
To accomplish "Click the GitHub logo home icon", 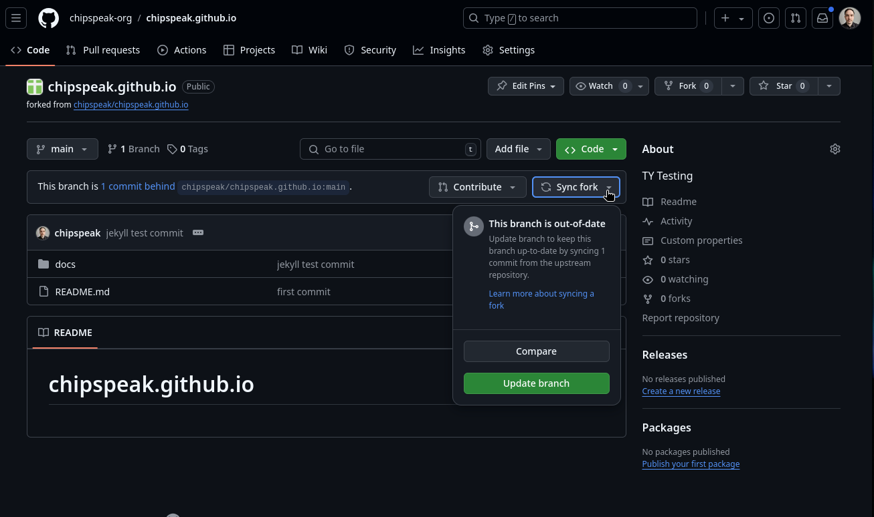I will pos(48,18).
